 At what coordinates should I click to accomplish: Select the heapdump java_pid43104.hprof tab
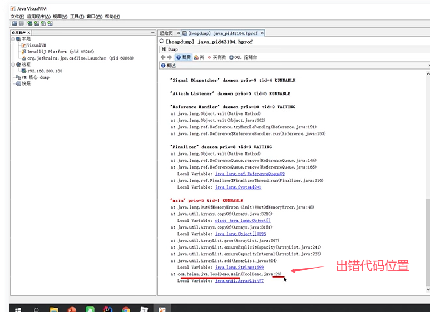click(223, 33)
